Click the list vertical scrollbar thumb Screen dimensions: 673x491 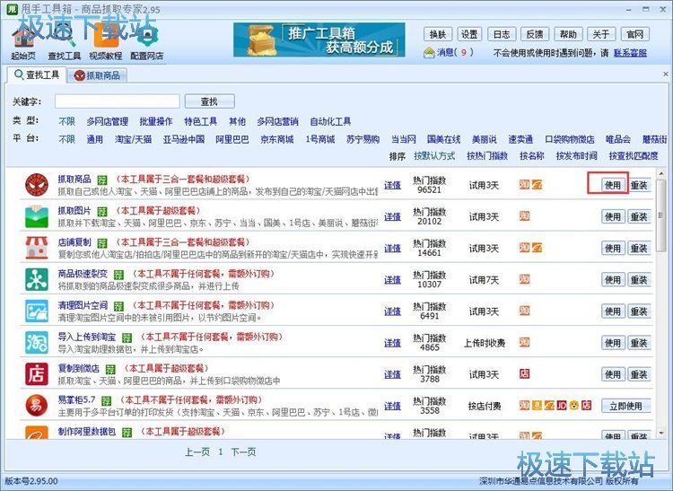[x=661, y=215]
